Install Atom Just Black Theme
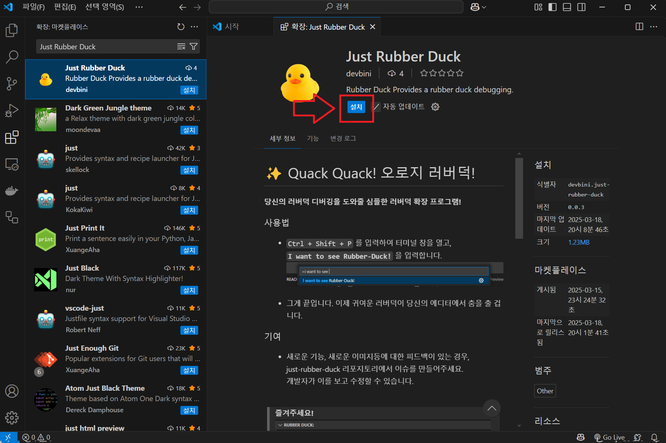This screenshot has width=666, height=443. [189, 410]
